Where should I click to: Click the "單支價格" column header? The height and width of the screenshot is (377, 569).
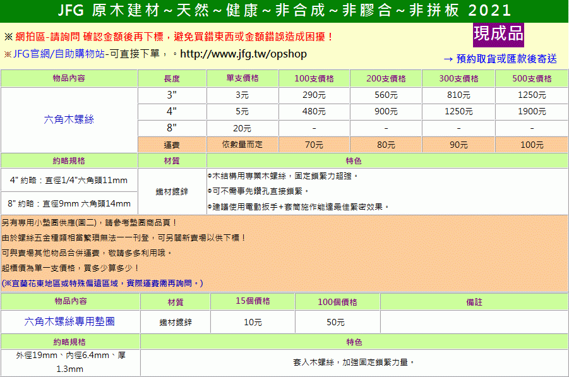[x=243, y=78]
